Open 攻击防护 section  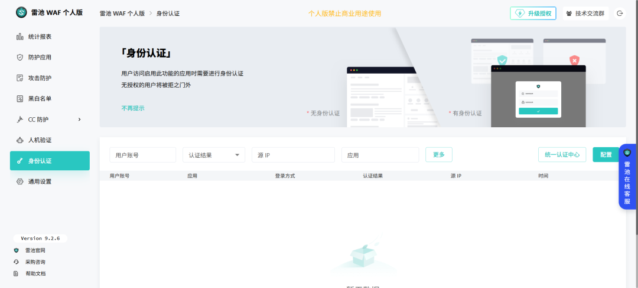(50, 78)
